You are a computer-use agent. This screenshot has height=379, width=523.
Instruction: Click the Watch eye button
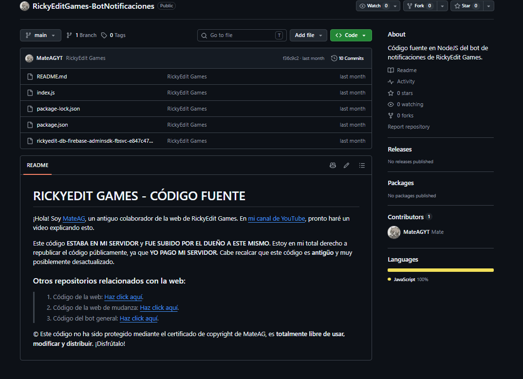(374, 6)
